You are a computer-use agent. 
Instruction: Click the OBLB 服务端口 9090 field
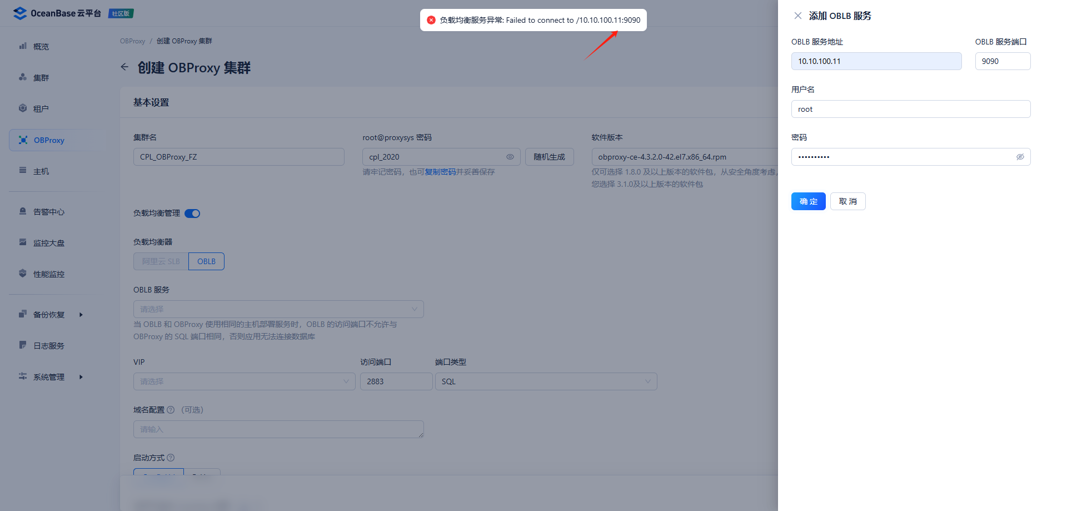click(x=1003, y=61)
